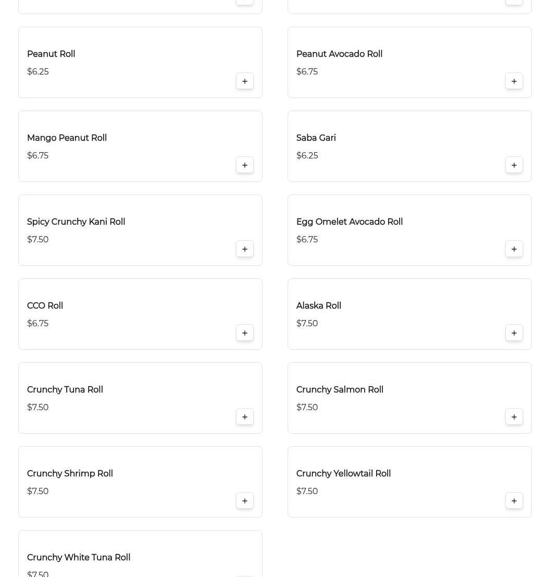Screen dimensions: 547x577
Task: Add Spicy Crunchy Kani Roll to order
Action: point(245,249)
